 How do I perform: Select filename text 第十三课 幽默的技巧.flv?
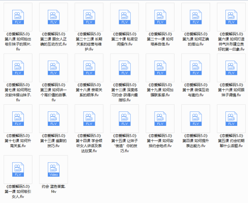tap(54, 141)
